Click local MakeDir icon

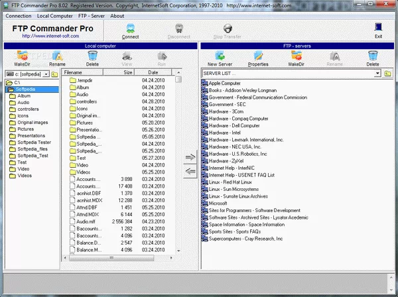(x=22, y=56)
